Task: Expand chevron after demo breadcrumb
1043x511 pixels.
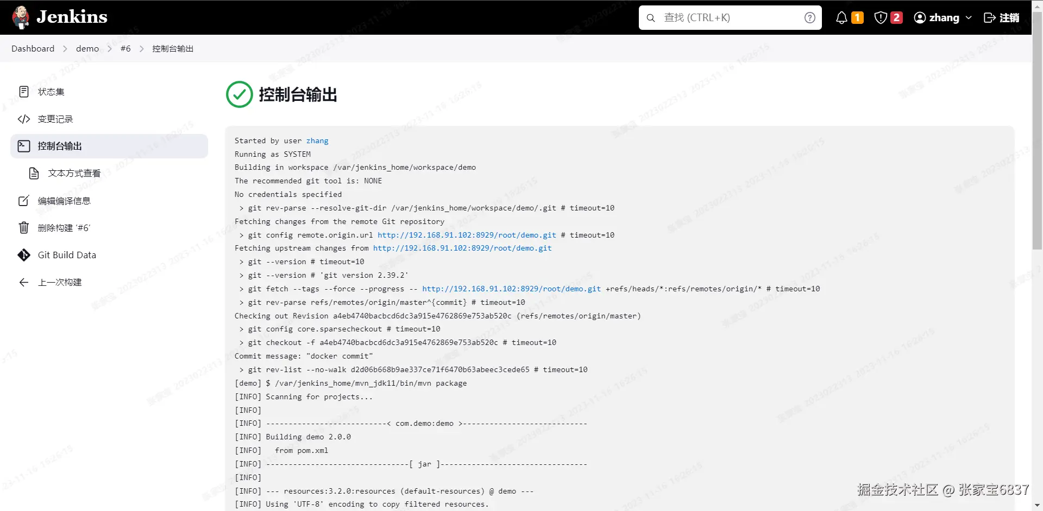Action: pos(110,49)
